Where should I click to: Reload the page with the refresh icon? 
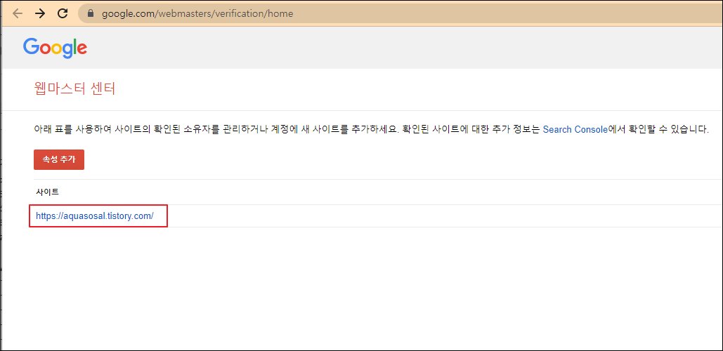click(63, 13)
